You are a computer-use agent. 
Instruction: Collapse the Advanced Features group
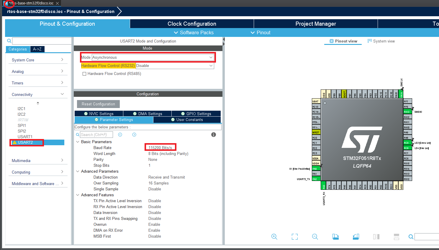click(78, 195)
